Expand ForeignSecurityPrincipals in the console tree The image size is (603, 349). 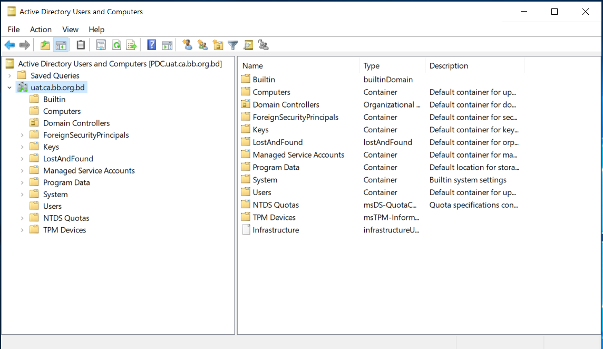(22, 135)
